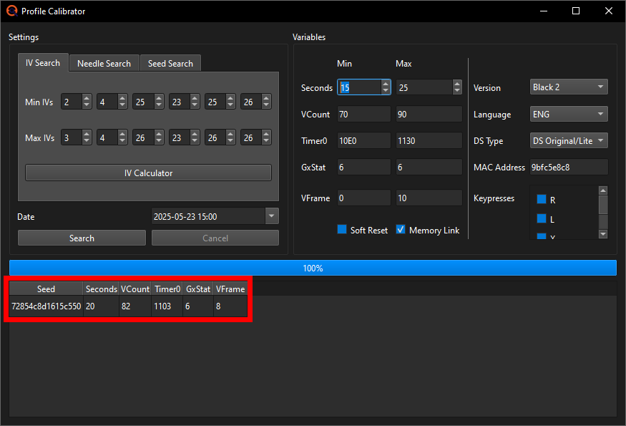Click the Timer0 Min field showing 10E0
The image size is (626, 426).
[363, 140]
